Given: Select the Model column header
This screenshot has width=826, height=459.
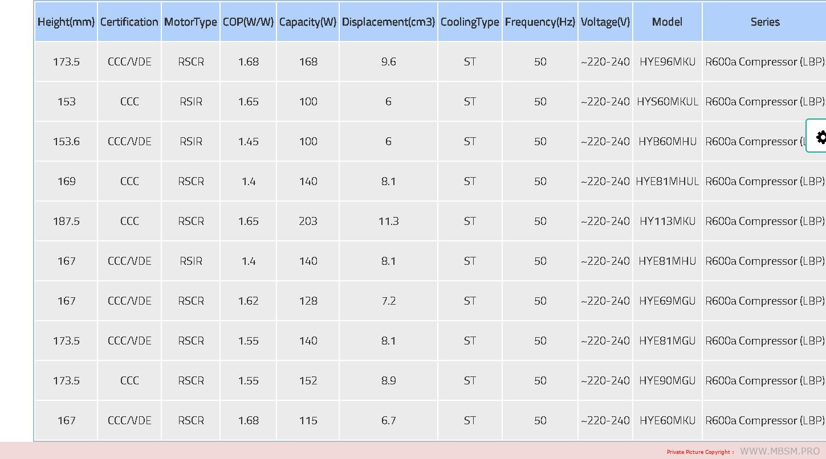Looking at the screenshot, I should click(667, 22).
